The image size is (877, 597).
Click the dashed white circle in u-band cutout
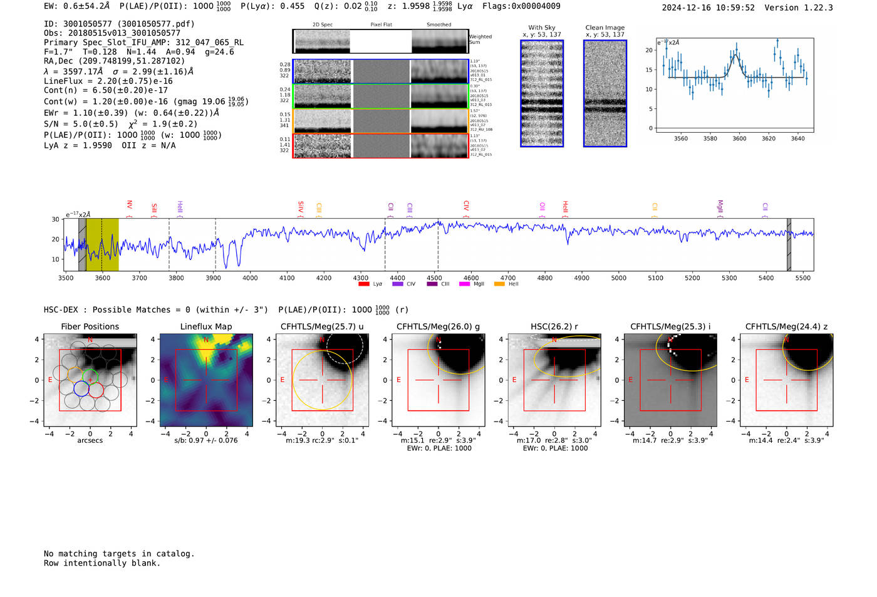click(345, 346)
